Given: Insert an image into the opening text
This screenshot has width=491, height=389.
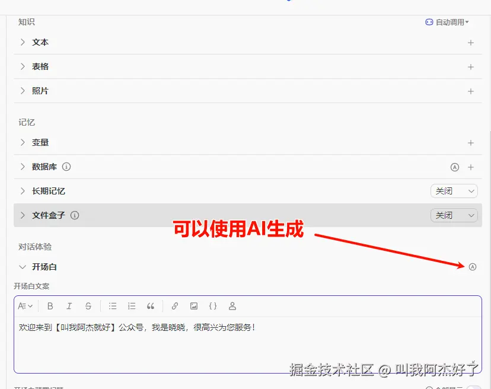Looking at the screenshot, I should 194,306.
